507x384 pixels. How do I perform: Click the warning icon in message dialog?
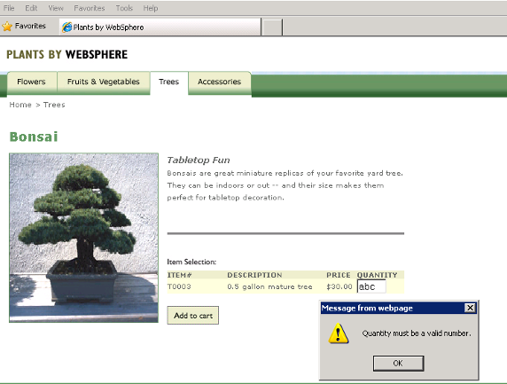(339, 333)
